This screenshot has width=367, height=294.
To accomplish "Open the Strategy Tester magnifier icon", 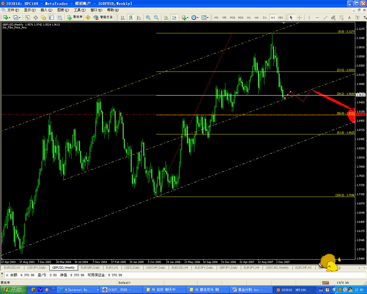I will (x=60, y=18).
